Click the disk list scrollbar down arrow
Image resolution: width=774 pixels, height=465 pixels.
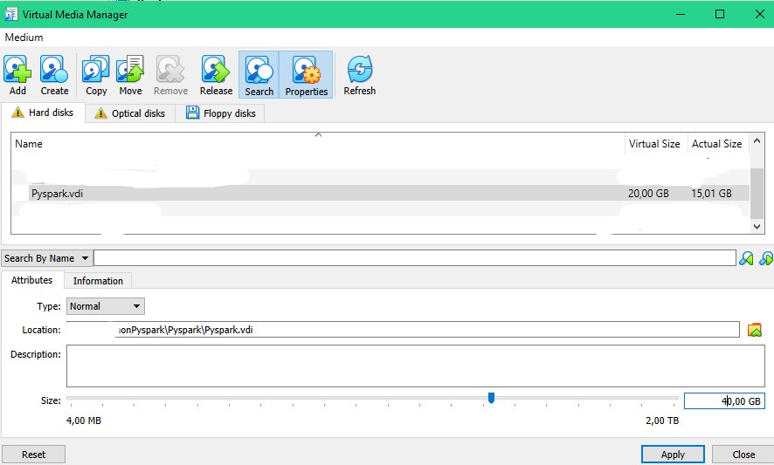(757, 226)
